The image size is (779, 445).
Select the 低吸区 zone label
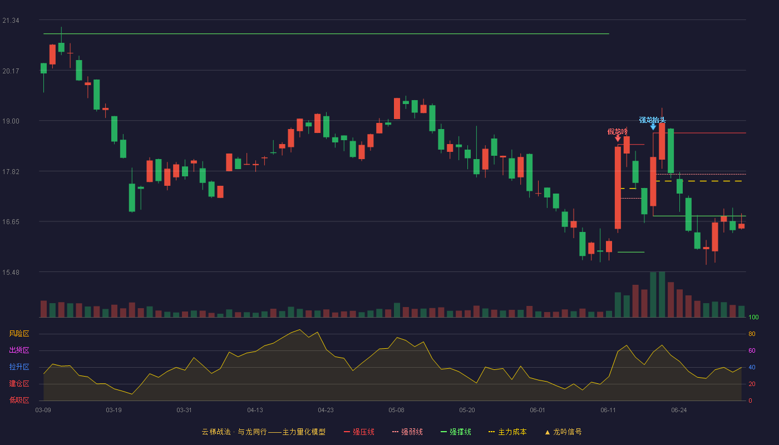[x=19, y=400]
